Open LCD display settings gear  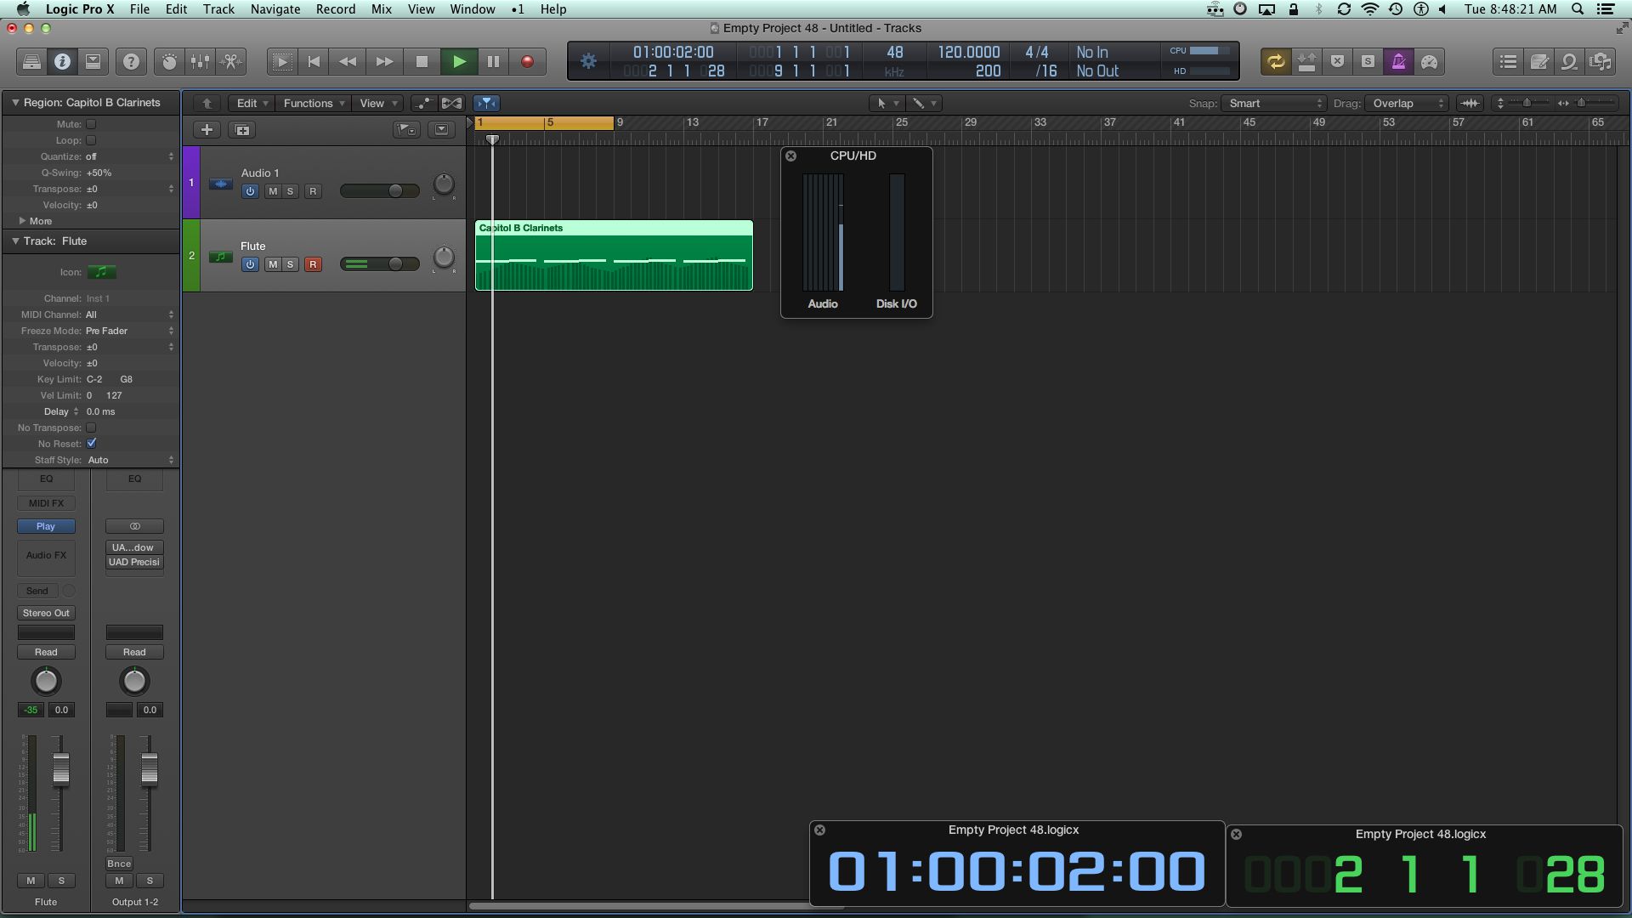(x=588, y=61)
